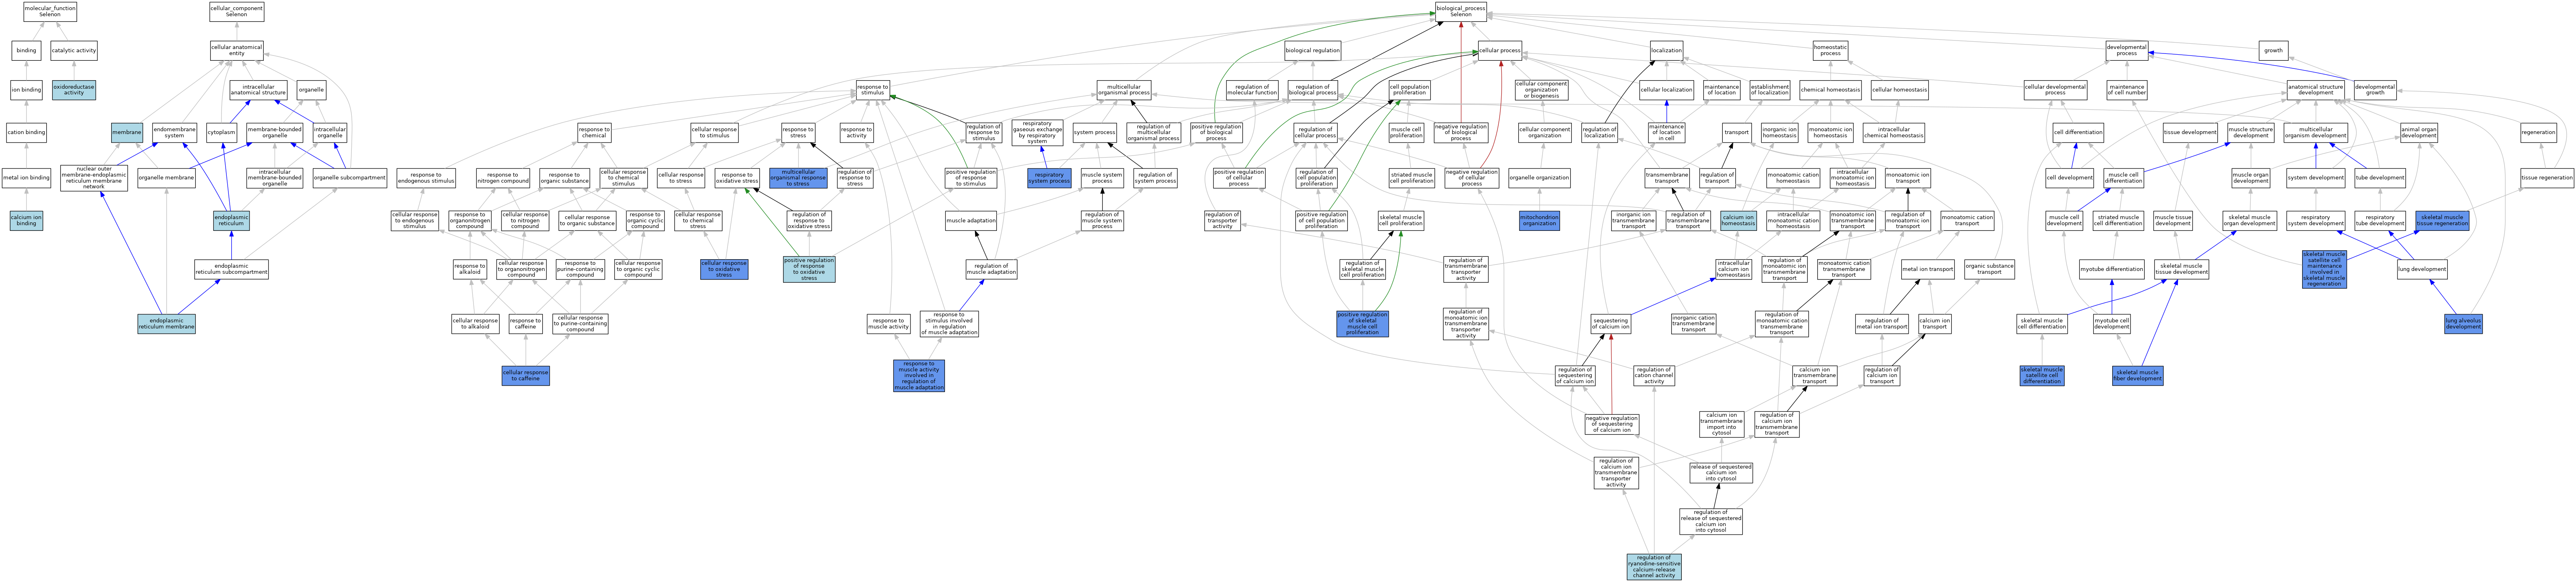
Task: Click the 'organic substance transport' node
Action: [x=1990, y=270]
